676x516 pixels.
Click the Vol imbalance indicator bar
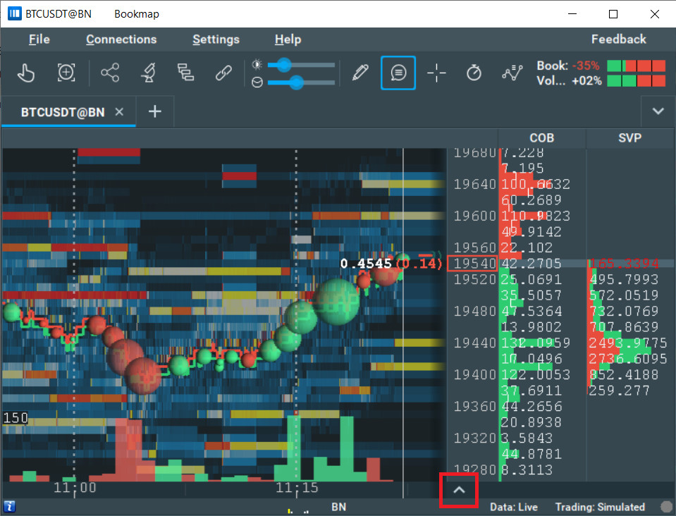(636, 80)
